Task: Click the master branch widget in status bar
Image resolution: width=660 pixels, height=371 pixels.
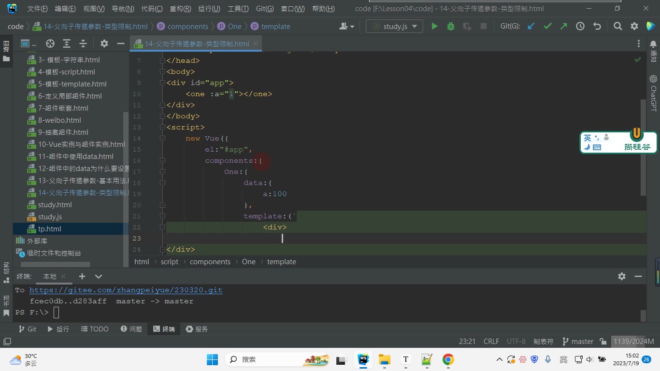Action: (x=578, y=342)
